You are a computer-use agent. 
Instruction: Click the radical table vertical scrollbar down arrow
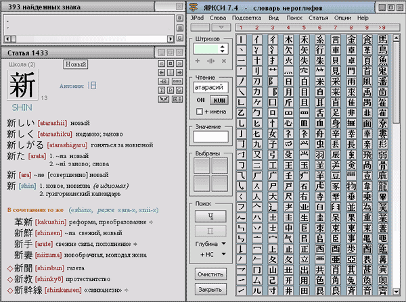coord(396,292)
